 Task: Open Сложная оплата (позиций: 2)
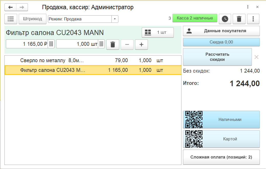[221, 157]
